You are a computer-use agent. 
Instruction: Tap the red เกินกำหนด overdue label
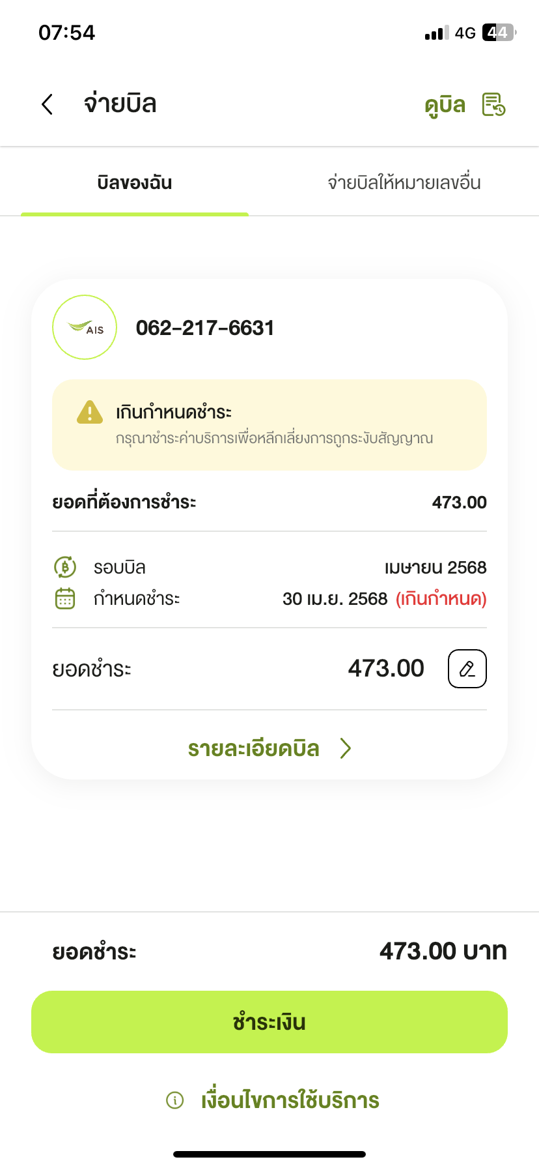point(441,598)
